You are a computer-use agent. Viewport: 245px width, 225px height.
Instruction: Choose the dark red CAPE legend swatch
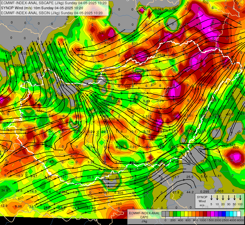point(205,214)
